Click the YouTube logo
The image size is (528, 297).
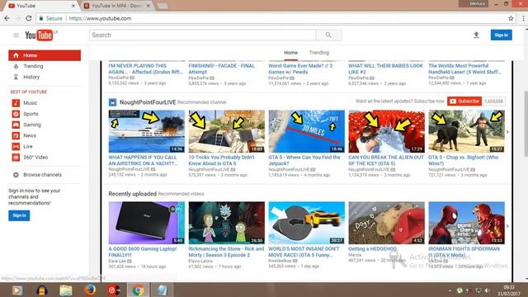pyautogui.click(x=39, y=35)
